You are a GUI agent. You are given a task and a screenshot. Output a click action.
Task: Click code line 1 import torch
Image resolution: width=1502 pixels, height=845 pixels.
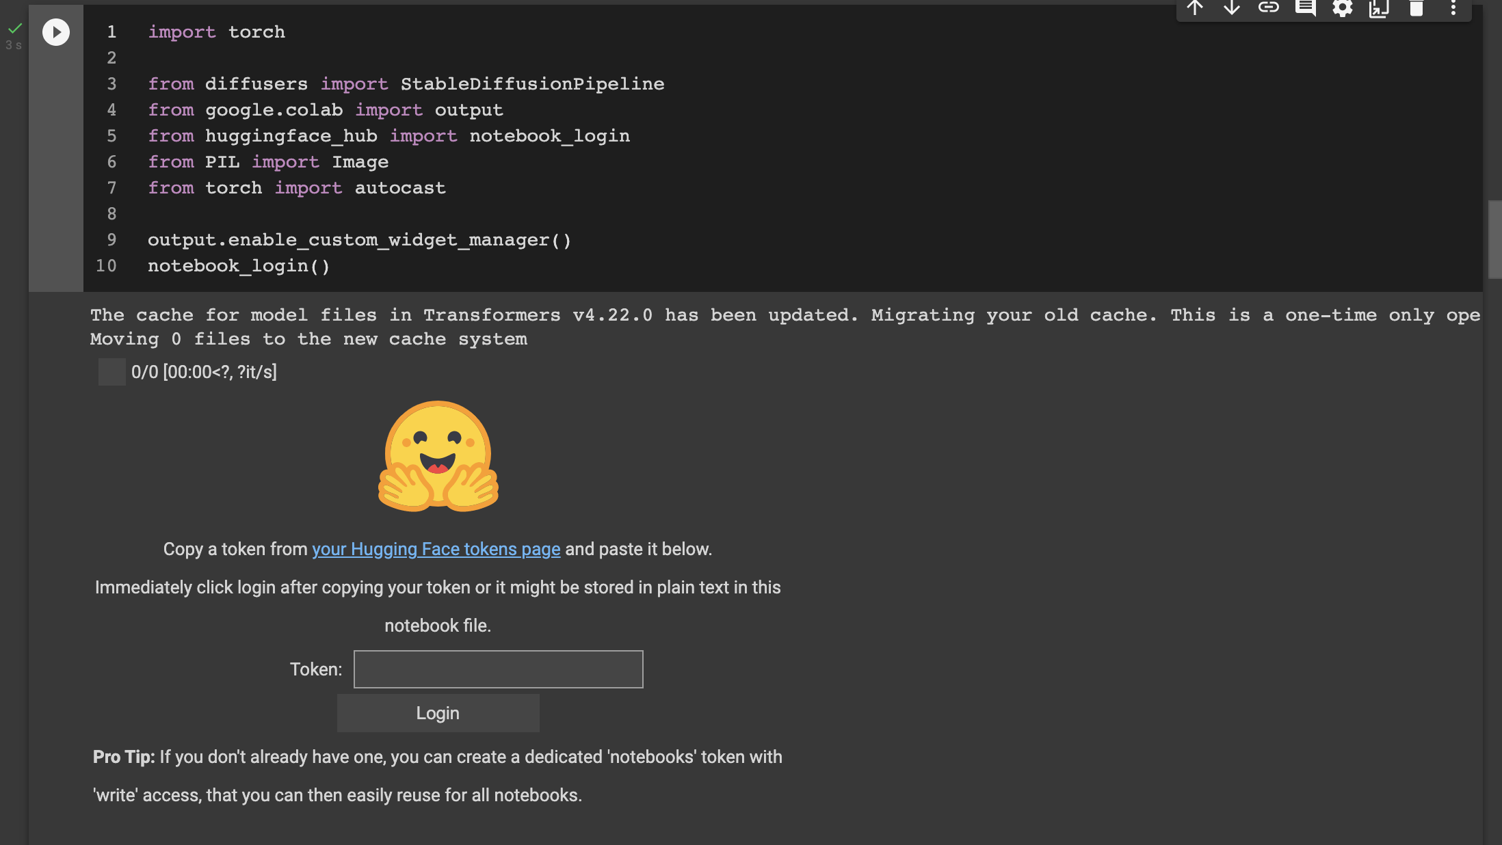tap(216, 32)
